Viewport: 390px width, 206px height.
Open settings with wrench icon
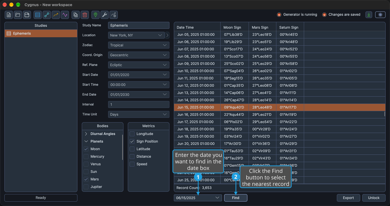tap(105, 15)
